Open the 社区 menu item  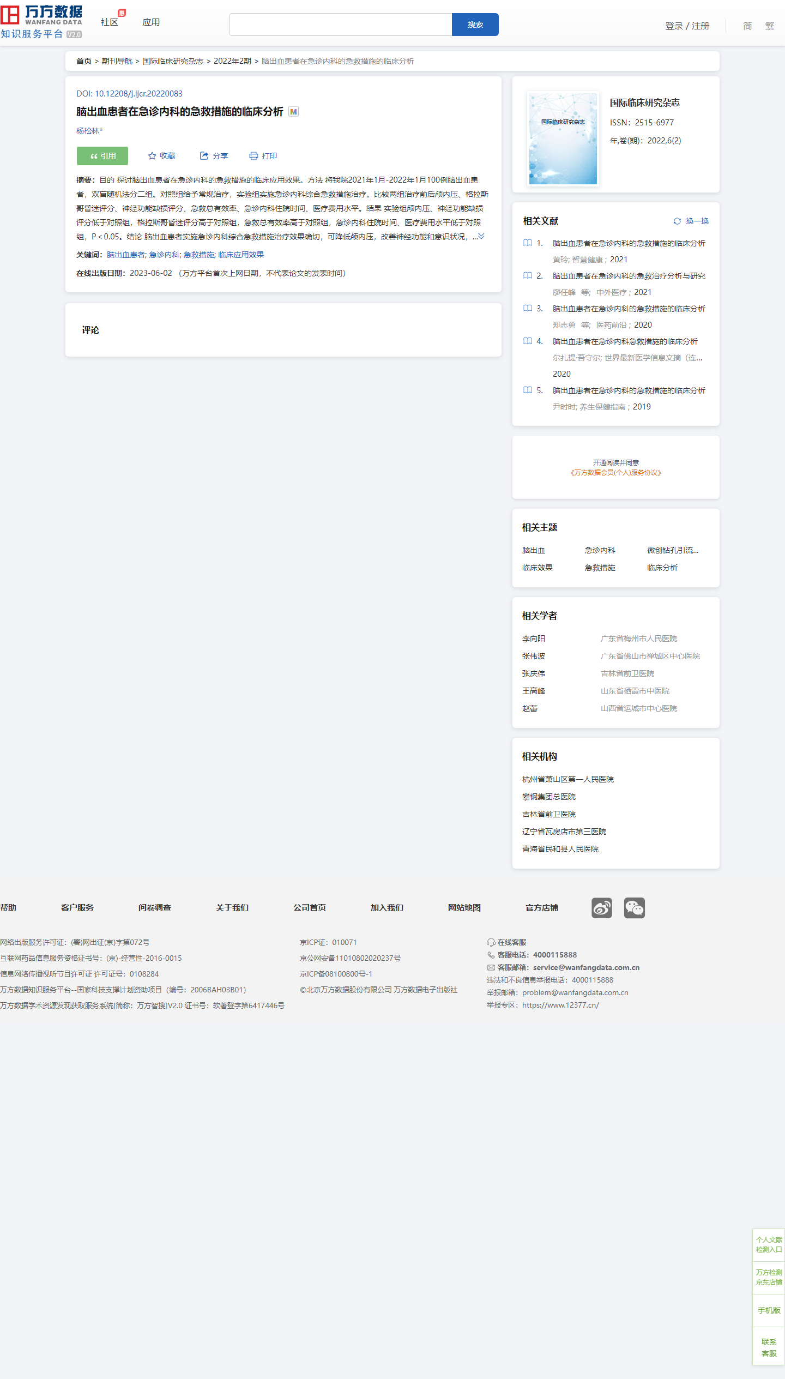pyautogui.click(x=110, y=22)
